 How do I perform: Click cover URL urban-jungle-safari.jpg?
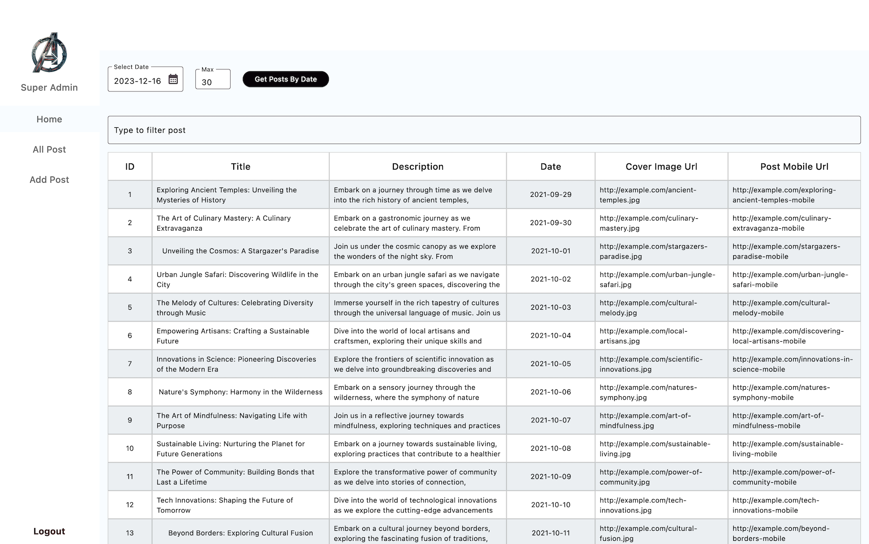click(x=658, y=280)
